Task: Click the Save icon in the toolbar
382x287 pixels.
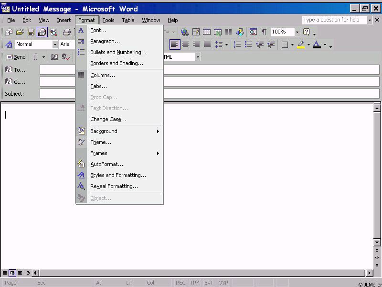Action: pyautogui.click(x=31, y=32)
